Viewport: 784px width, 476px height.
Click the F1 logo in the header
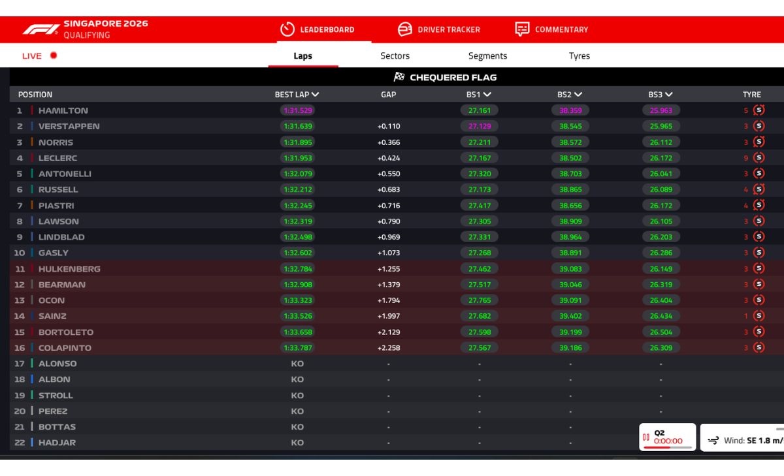coord(41,29)
